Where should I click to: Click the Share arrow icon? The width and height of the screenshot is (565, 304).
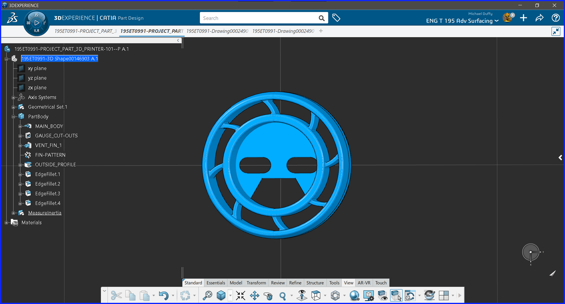point(539,18)
